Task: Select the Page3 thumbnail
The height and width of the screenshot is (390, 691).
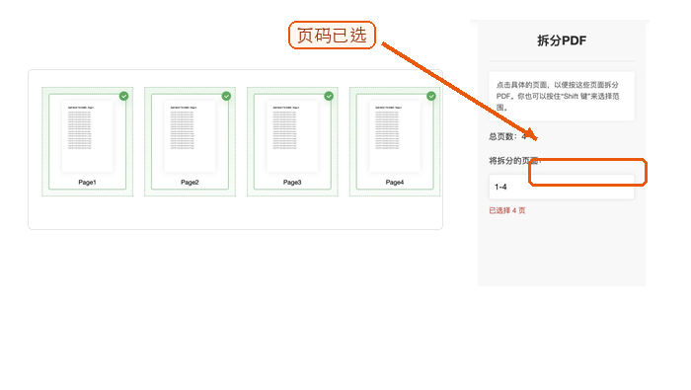Action: point(292,141)
